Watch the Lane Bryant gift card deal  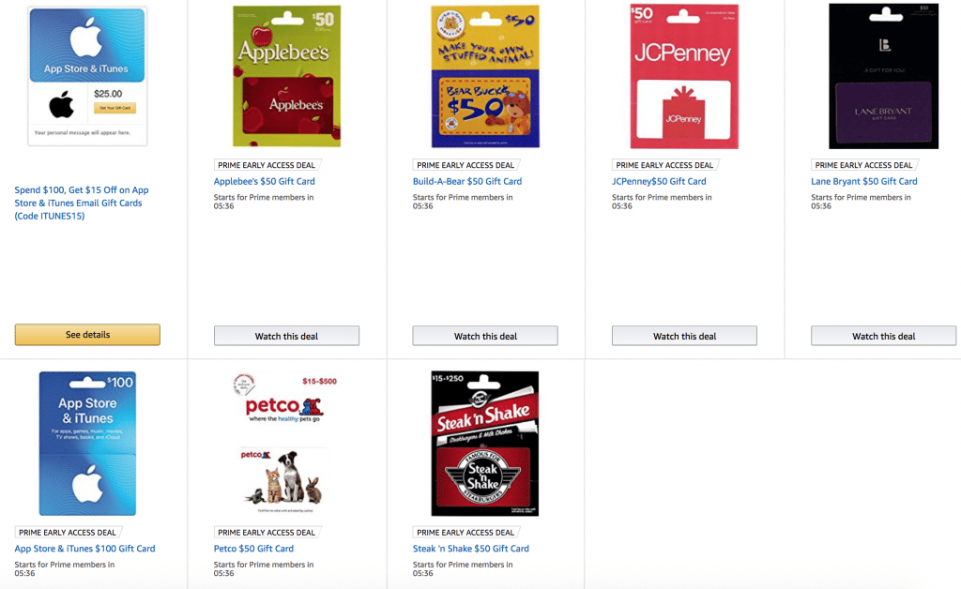pyautogui.click(x=884, y=336)
